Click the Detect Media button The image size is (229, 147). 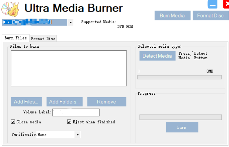click(x=157, y=56)
